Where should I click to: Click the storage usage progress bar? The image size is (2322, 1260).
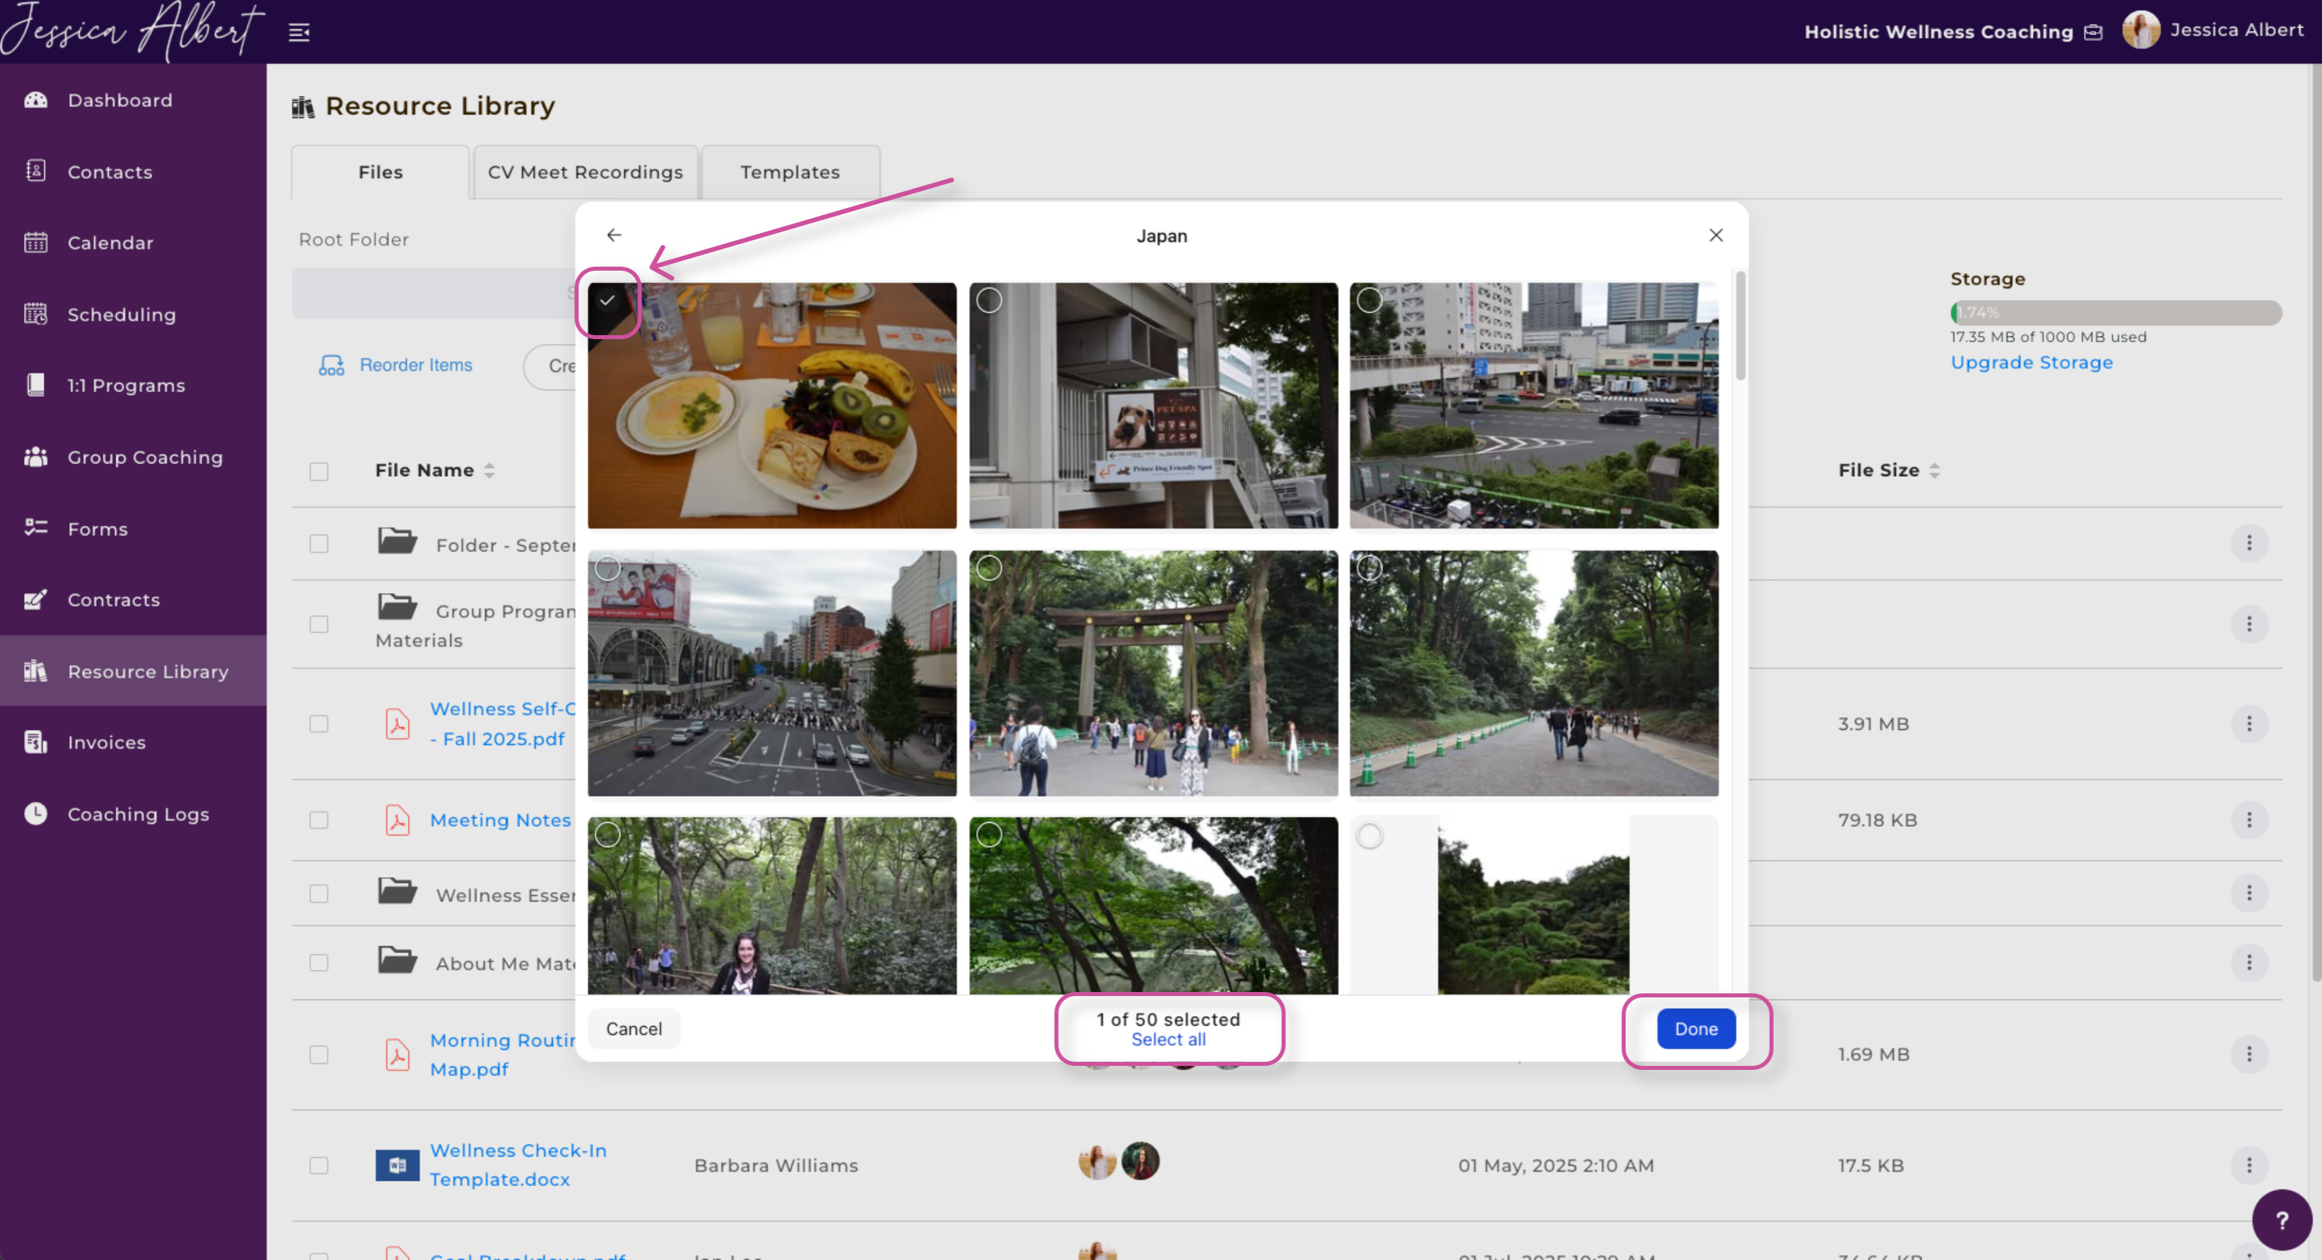2114,313
